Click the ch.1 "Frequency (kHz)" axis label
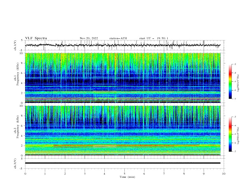252x195 pixels. pos(18,74)
